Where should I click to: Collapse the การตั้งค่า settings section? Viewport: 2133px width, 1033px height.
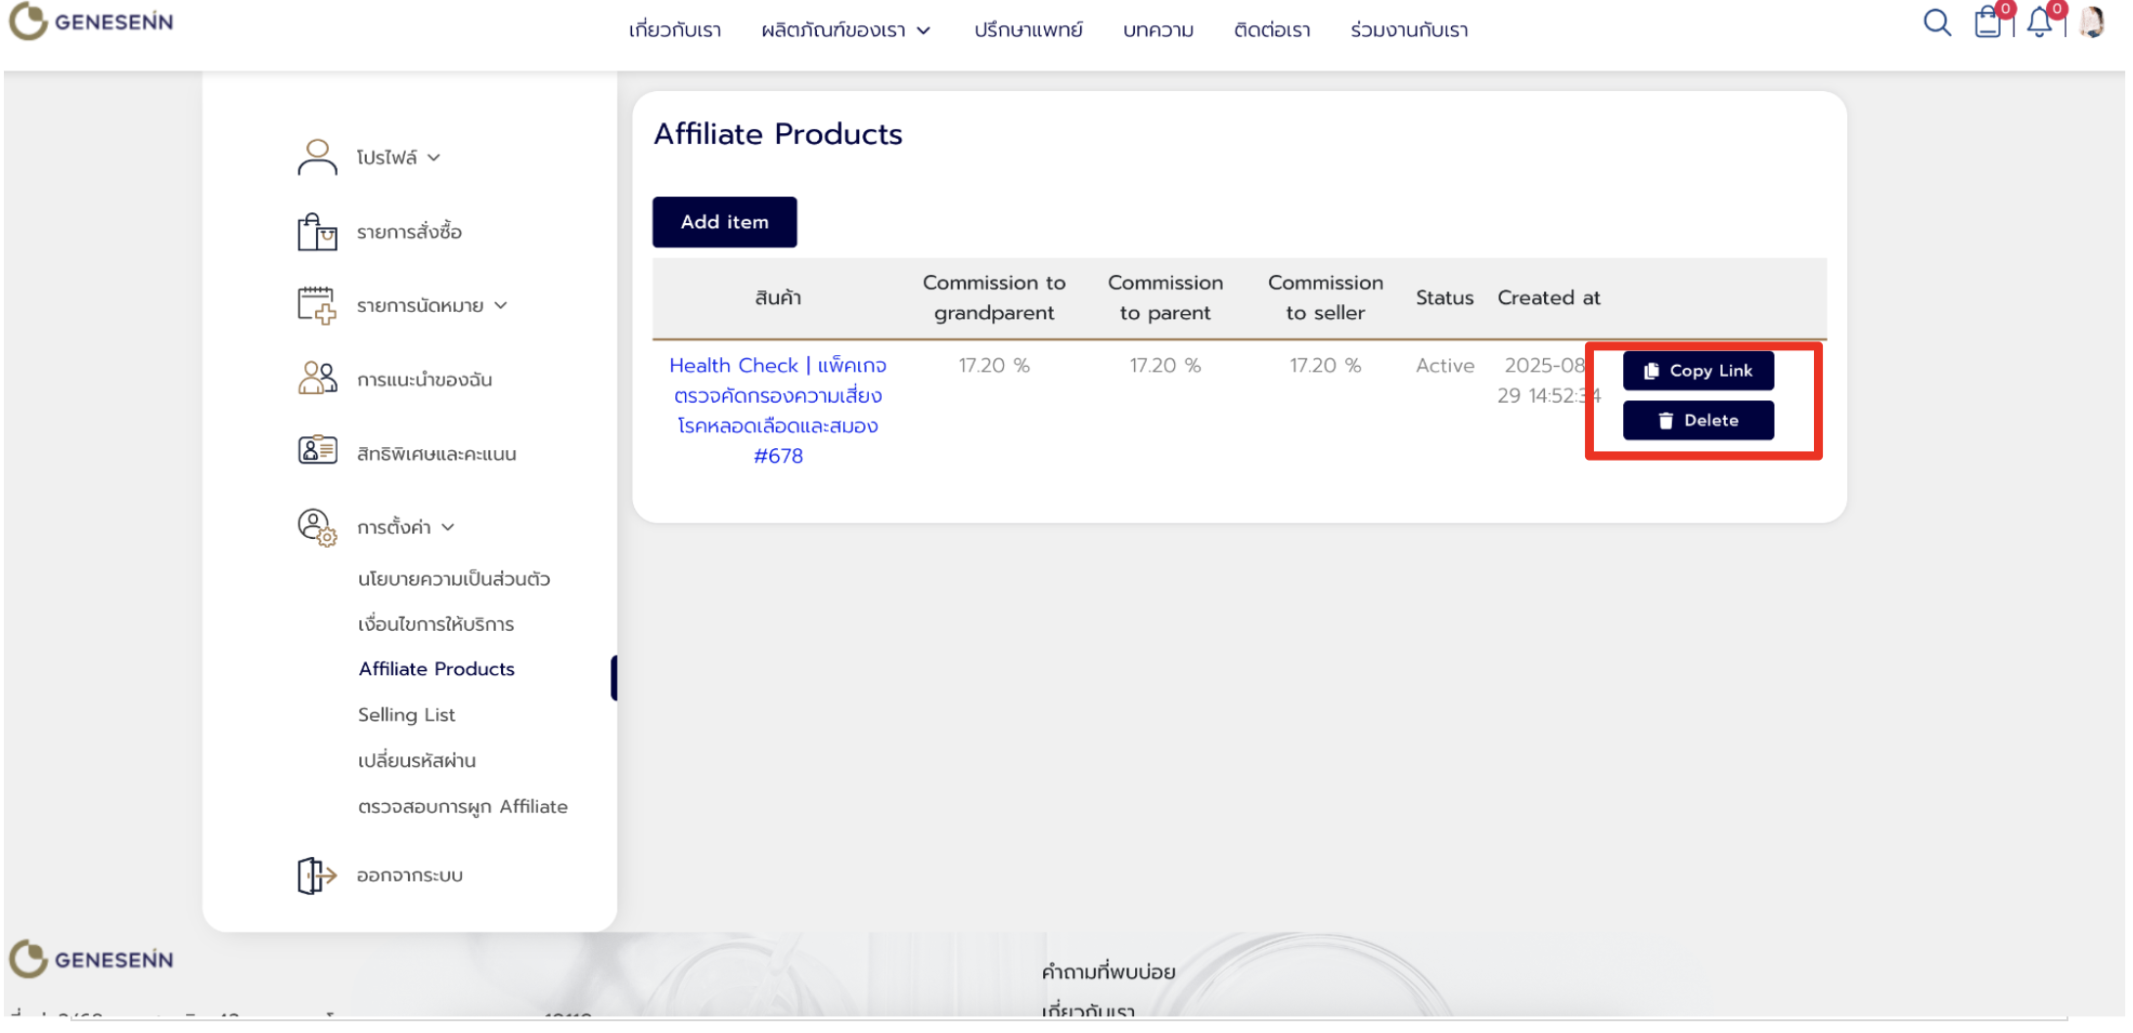point(405,527)
